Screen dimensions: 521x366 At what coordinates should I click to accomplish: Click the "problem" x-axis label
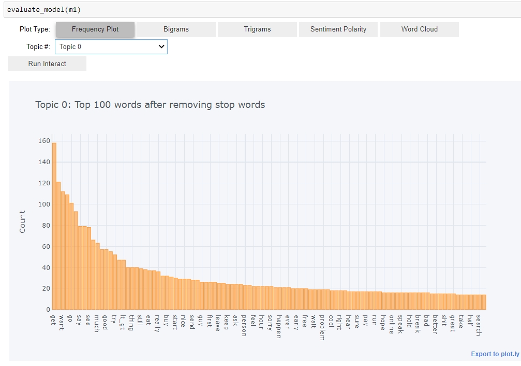click(321, 327)
